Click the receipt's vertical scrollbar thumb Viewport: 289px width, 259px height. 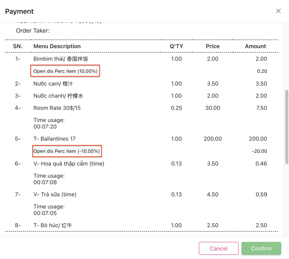pyautogui.click(x=287, y=127)
